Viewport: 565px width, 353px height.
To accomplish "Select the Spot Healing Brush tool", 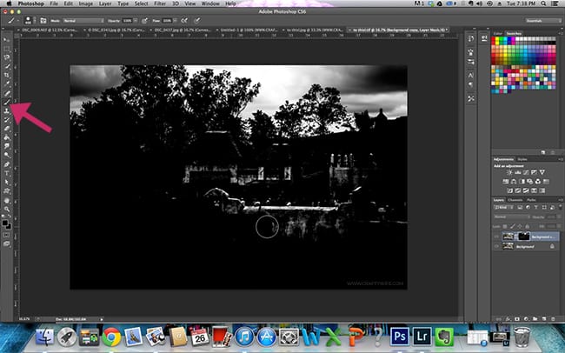I will [6, 93].
